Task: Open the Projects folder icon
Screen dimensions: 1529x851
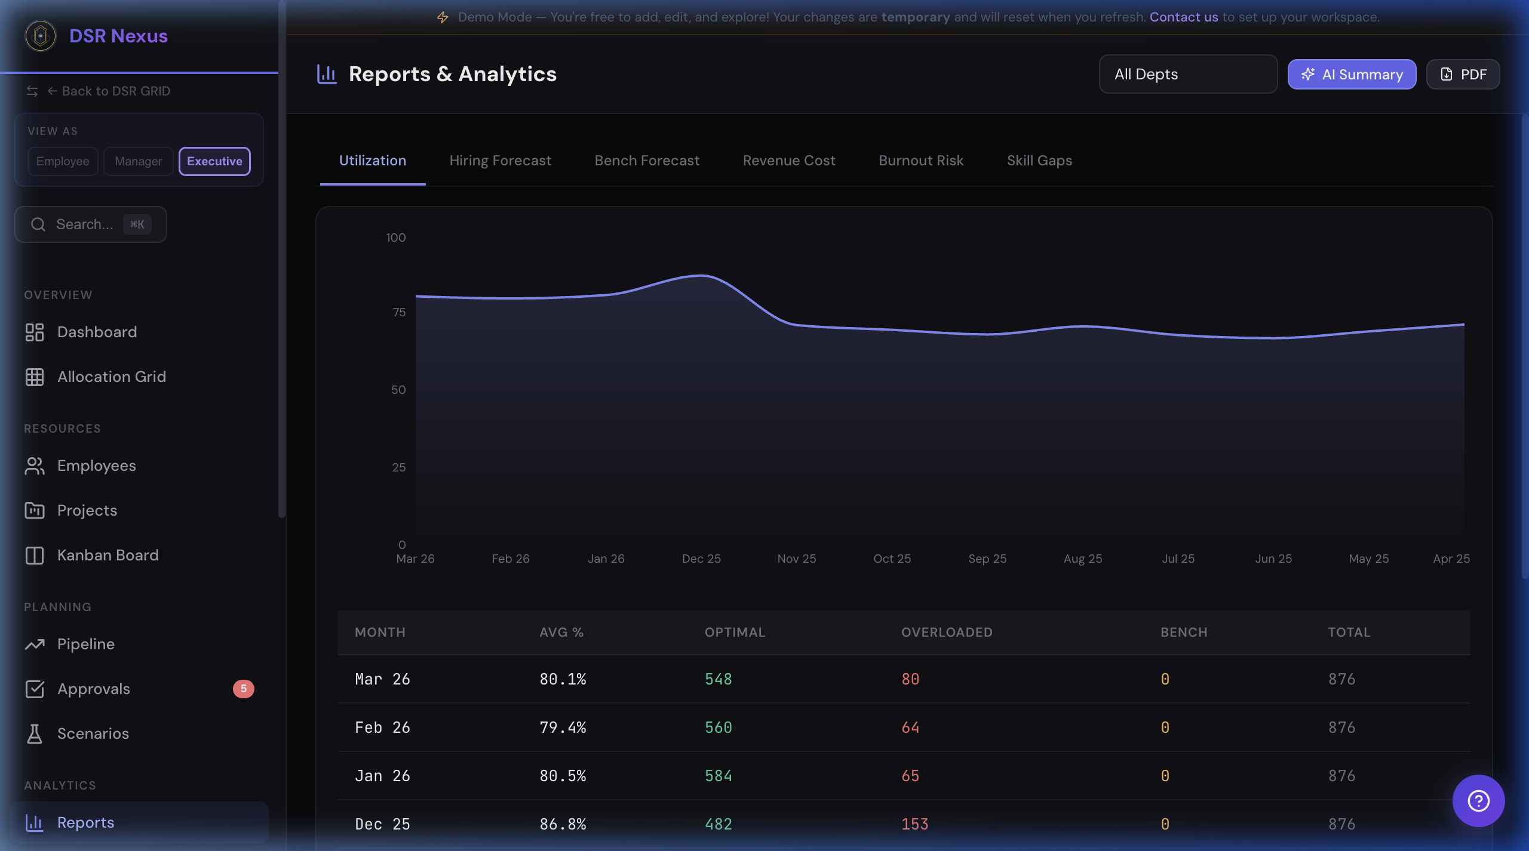Action: click(x=34, y=510)
